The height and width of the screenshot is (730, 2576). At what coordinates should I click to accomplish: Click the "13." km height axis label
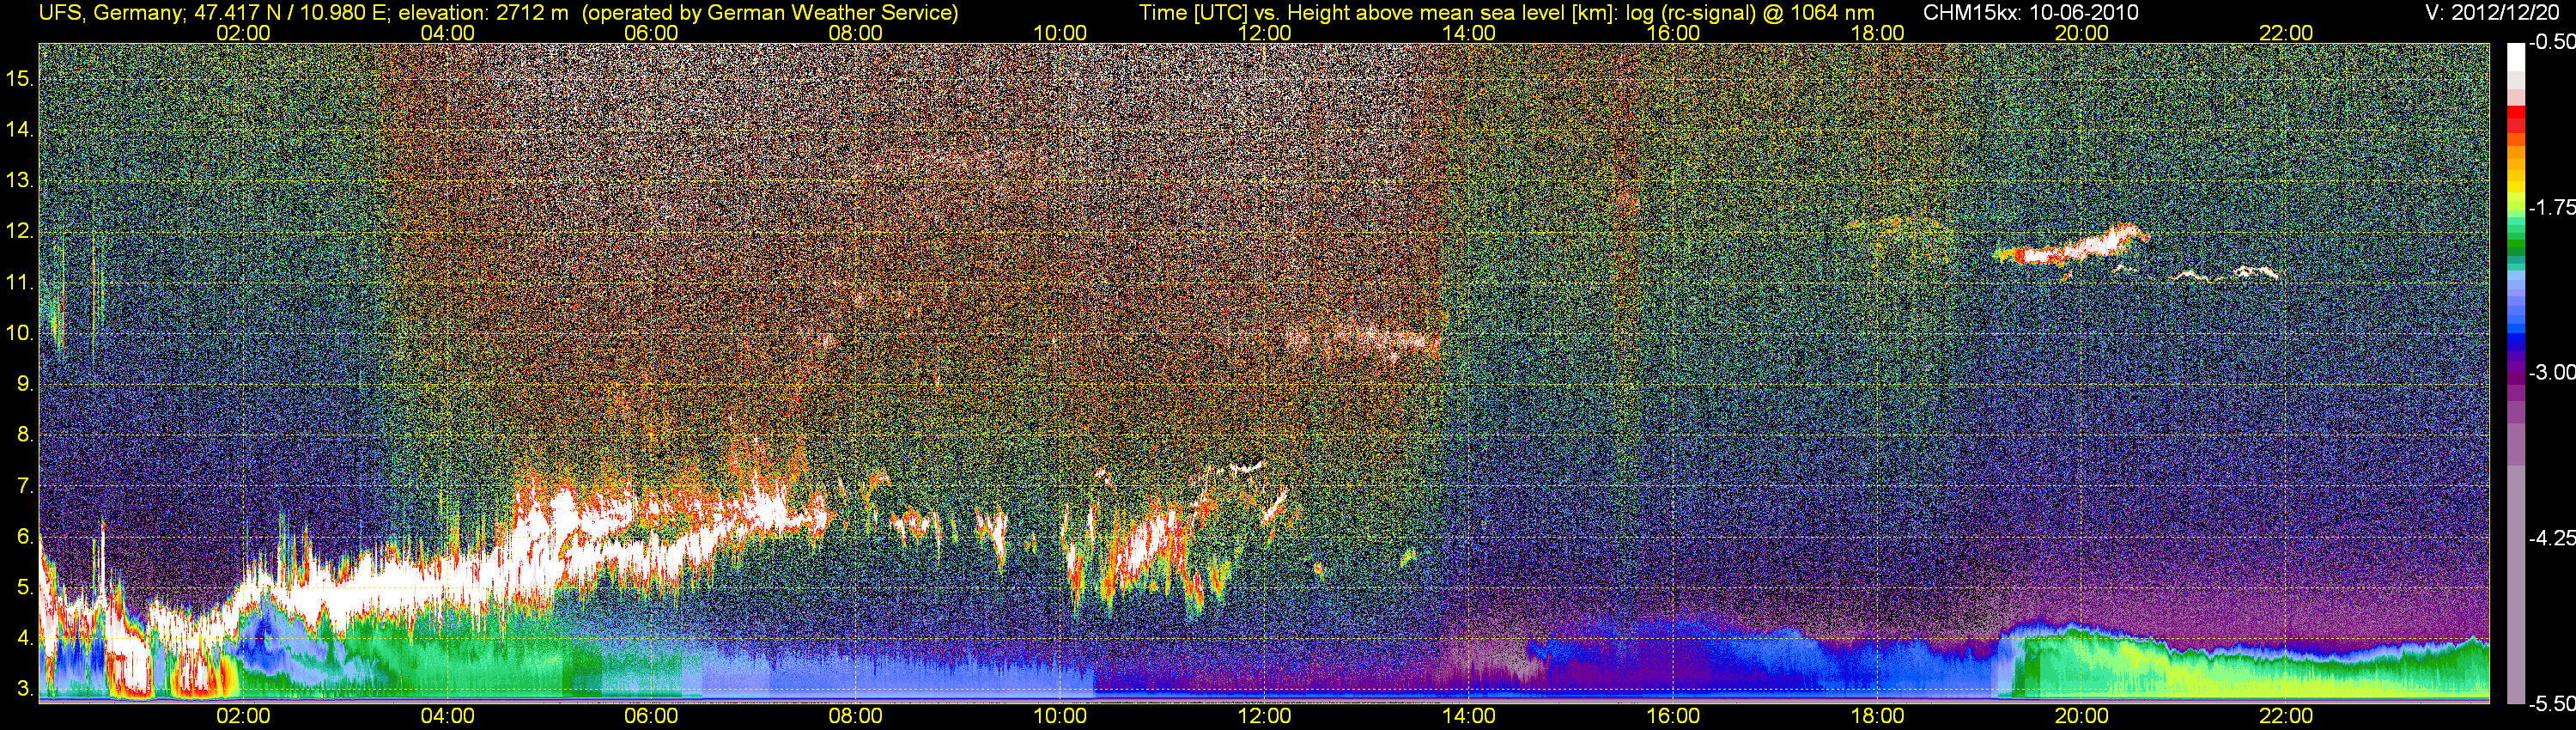point(20,180)
